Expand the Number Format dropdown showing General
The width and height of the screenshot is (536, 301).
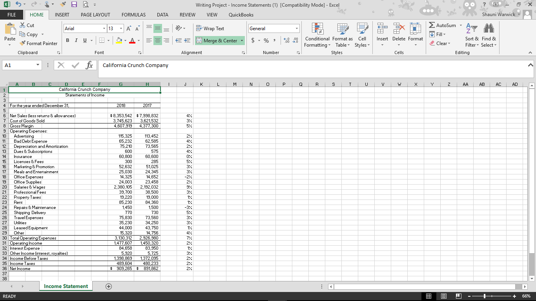(x=297, y=28)
